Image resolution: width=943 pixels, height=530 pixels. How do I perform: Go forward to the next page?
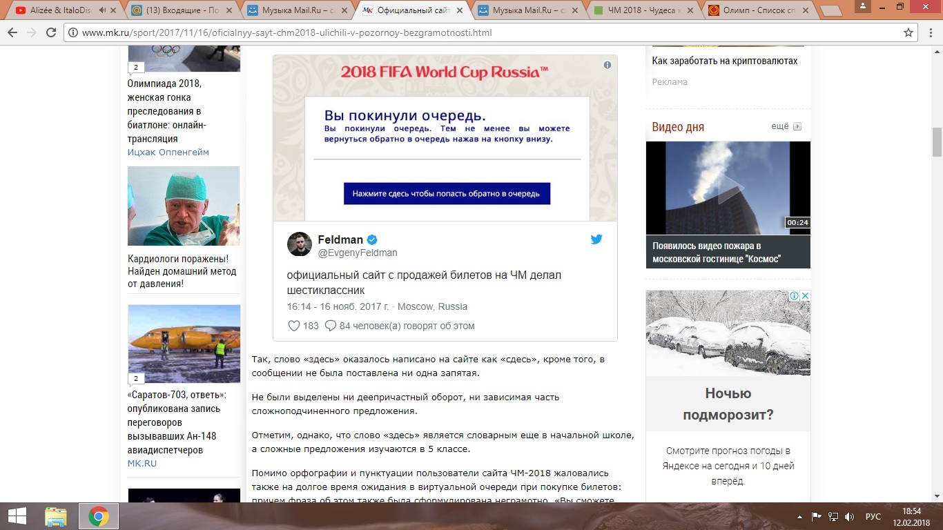32,32
